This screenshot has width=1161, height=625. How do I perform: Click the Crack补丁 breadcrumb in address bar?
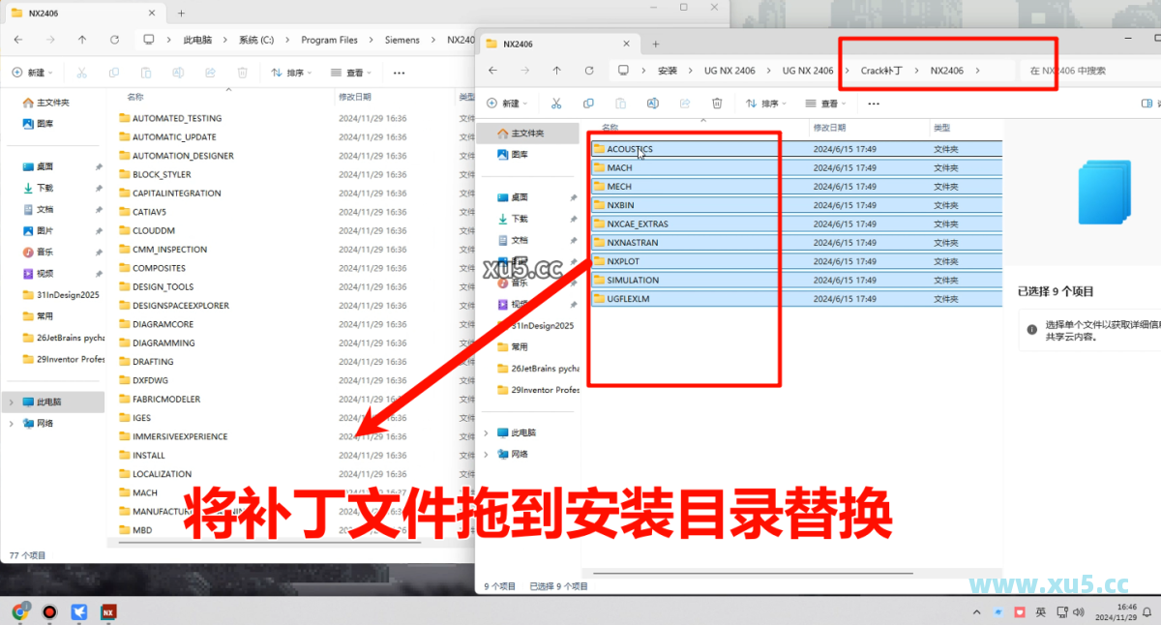tap(881, 71)
